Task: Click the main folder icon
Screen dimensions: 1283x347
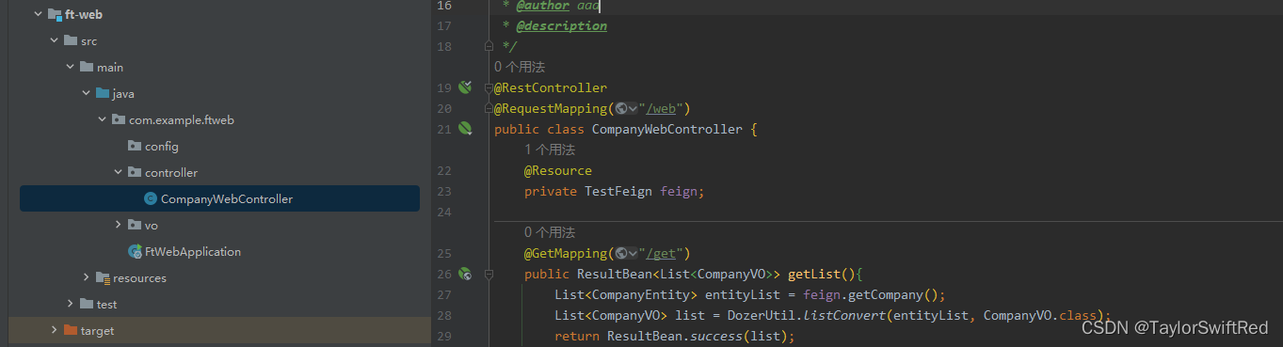Action: (87, 67)
